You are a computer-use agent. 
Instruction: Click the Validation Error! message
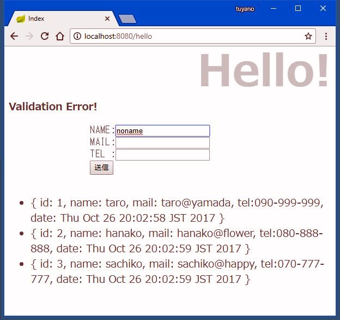coord(53,106)
